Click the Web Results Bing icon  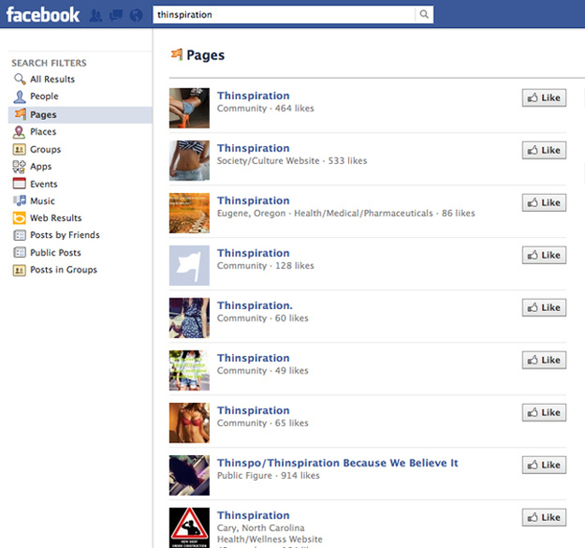click(20, 218)
